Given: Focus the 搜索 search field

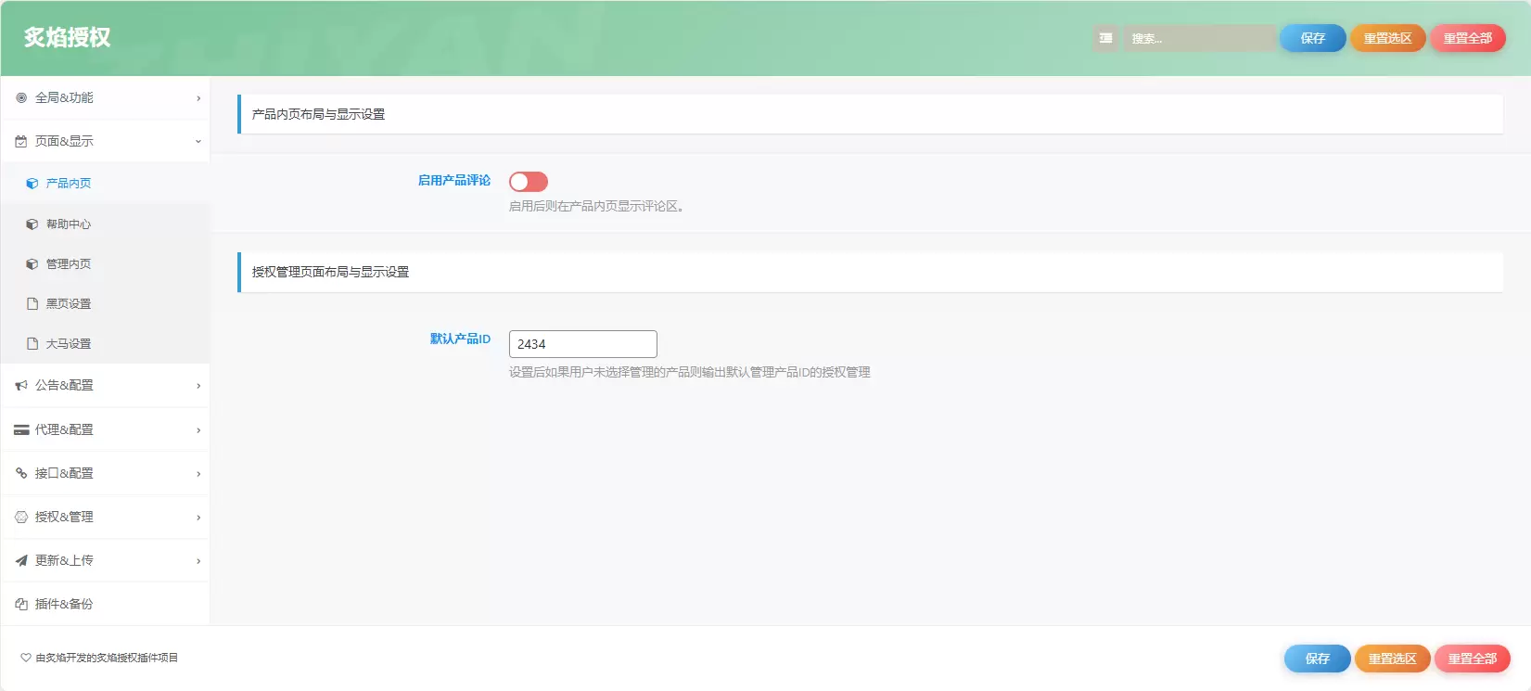Looking at the screenshot, I should pyautogui.click(x=1200, y=38).
